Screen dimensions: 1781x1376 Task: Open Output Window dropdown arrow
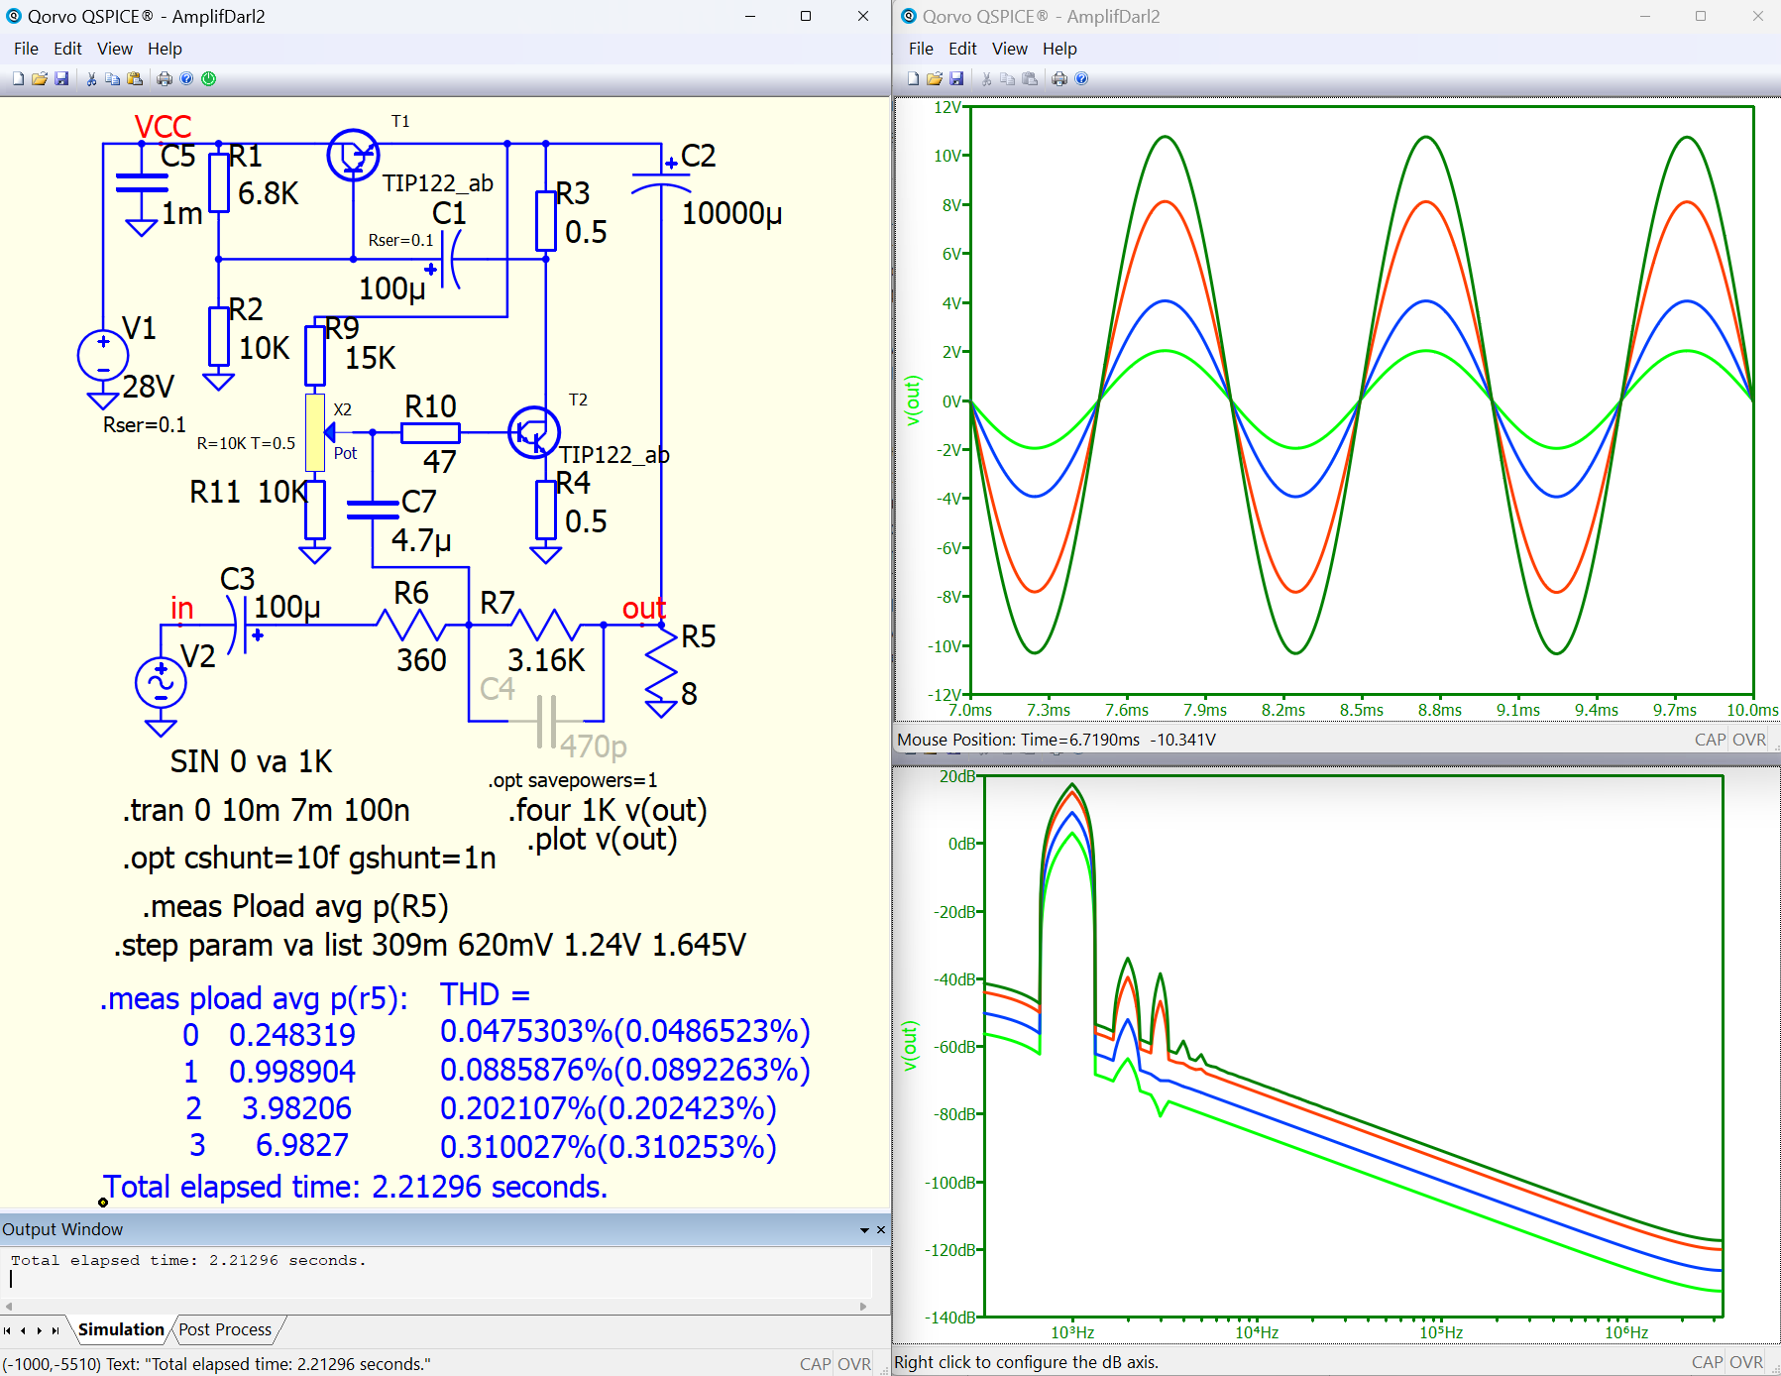point(864,1230)
